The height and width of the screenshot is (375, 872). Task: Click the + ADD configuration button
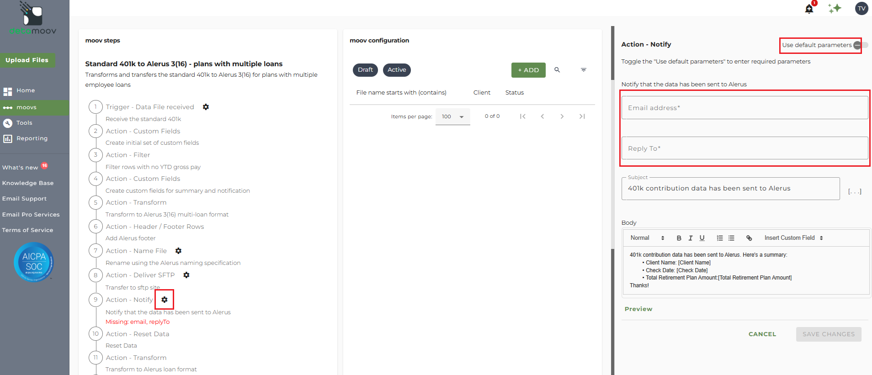[x=528, y=70]
